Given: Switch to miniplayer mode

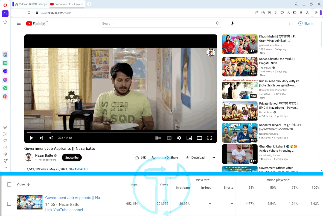Looking at the screenshot, I should tap(189, 138).
